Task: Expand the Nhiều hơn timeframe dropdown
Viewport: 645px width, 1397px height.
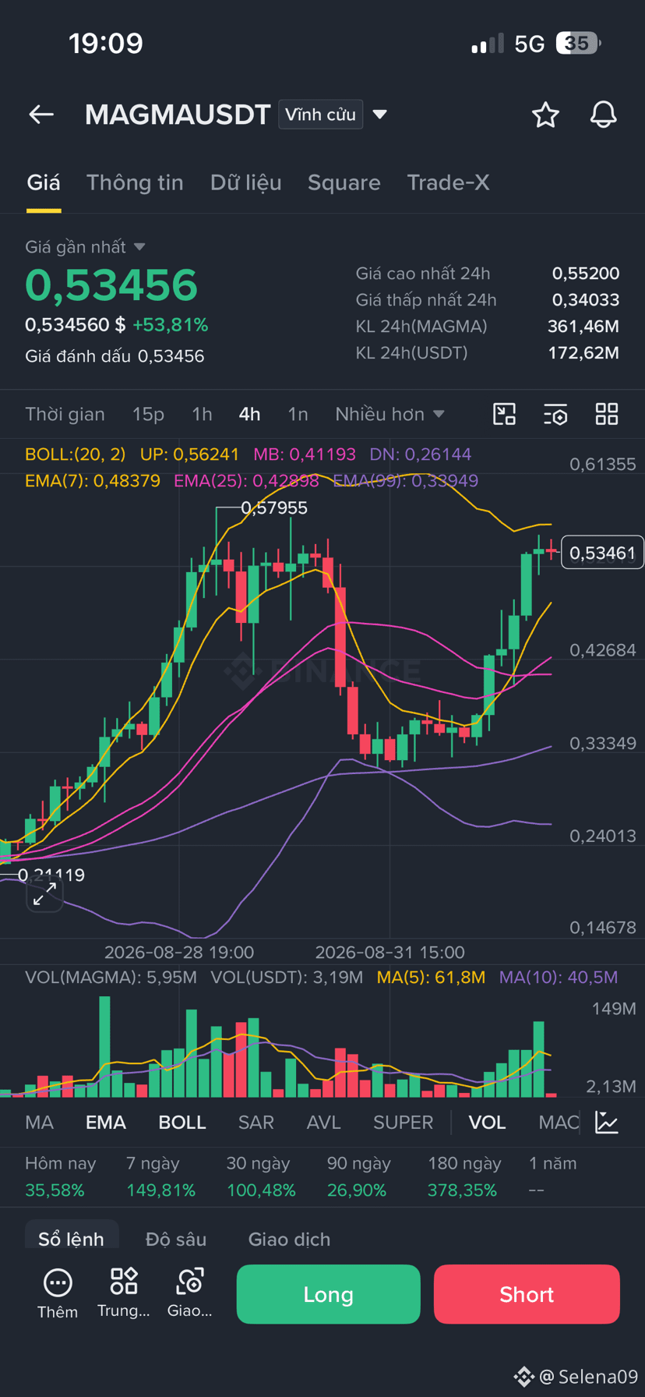Action: (389, 414)
